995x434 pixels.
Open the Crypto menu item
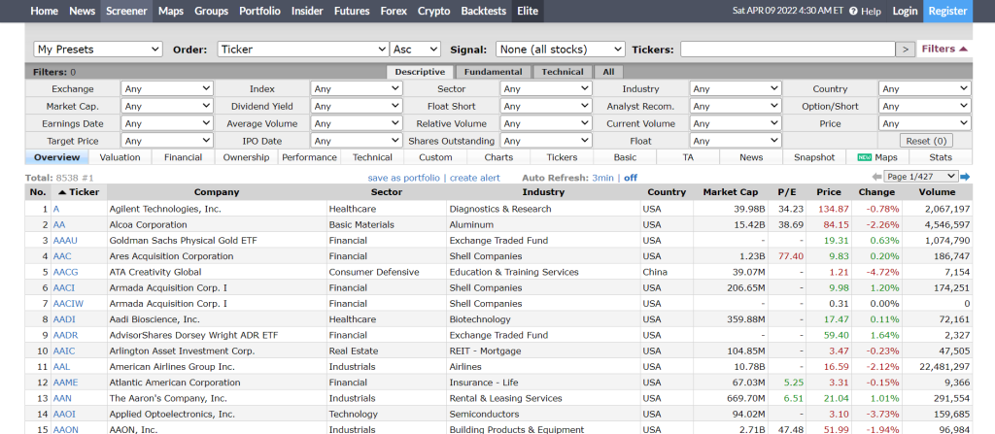coord(434,11)
